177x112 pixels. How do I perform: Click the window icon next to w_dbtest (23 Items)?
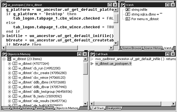pyautogui.click(x=9, y=59)
